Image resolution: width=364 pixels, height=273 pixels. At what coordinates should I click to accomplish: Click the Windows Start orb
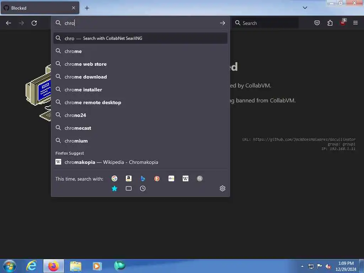10,266
